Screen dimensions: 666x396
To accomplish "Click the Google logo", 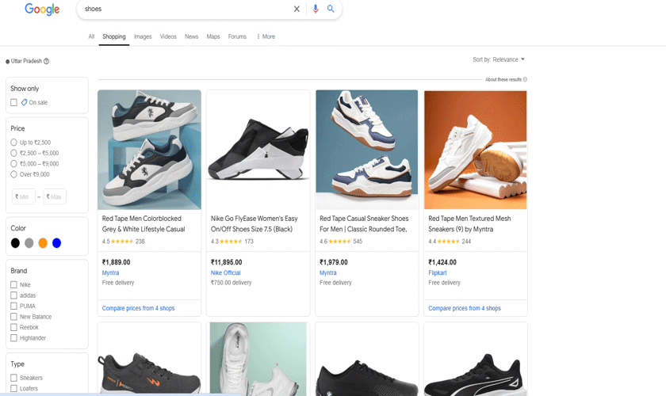I will tap(42, 10).
